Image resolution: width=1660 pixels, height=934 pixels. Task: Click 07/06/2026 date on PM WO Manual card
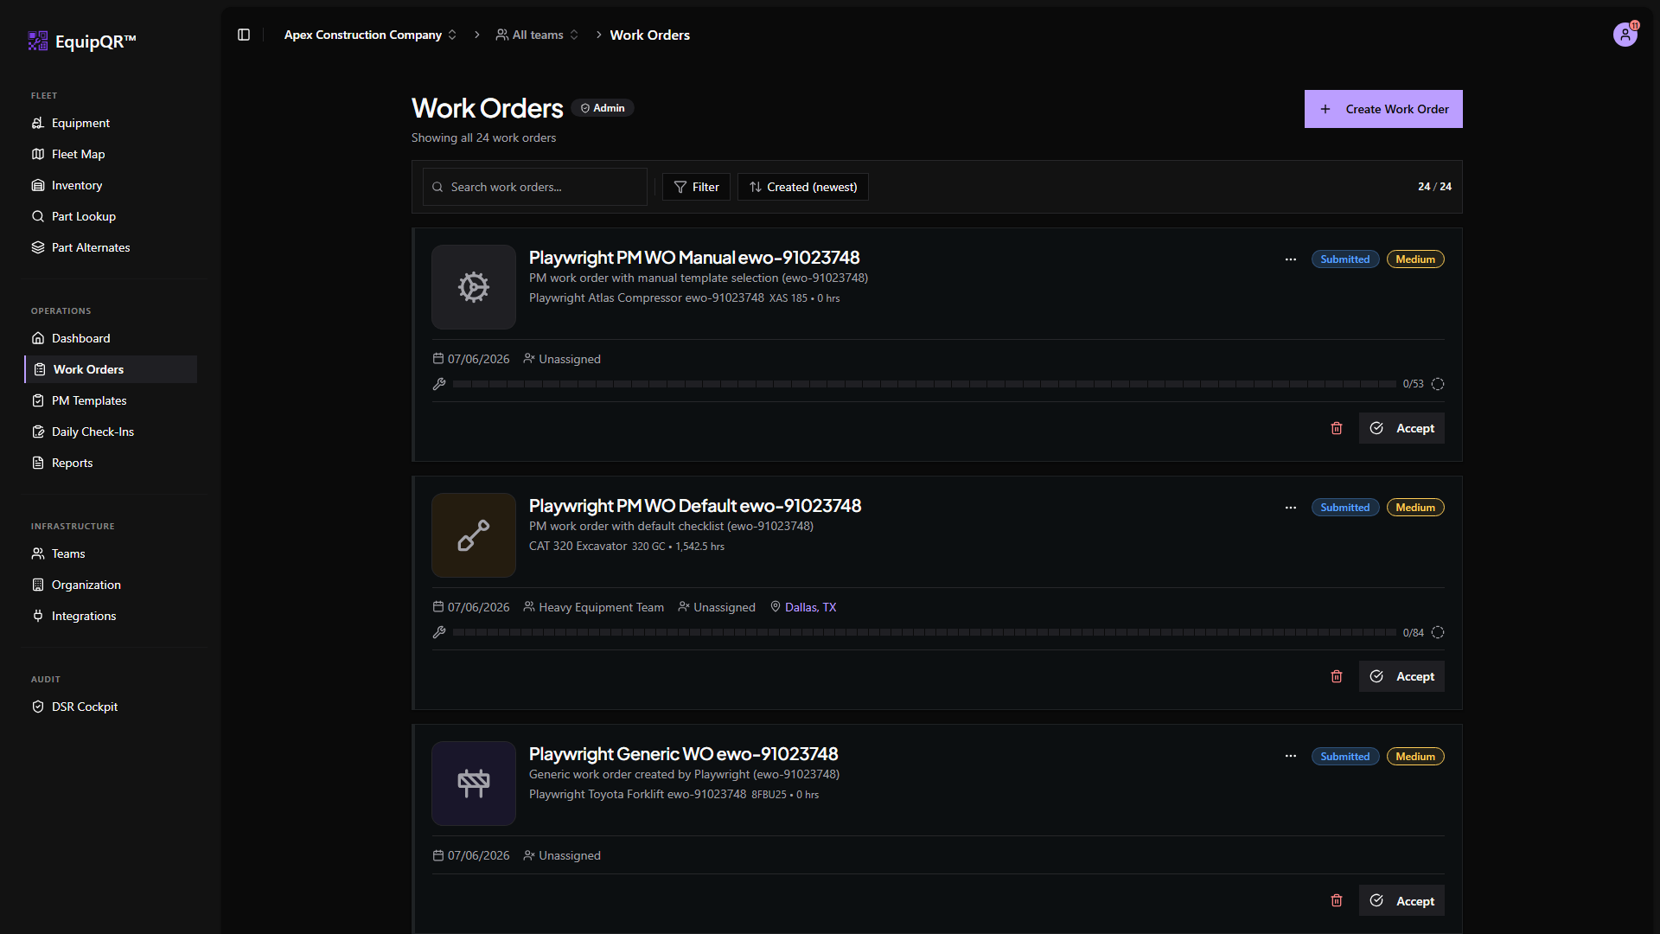coord(478,359)
